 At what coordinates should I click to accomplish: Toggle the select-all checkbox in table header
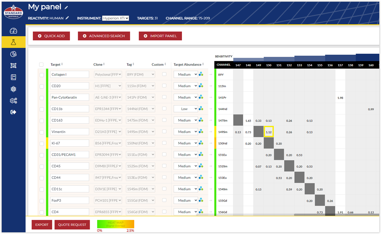[41, 65]
